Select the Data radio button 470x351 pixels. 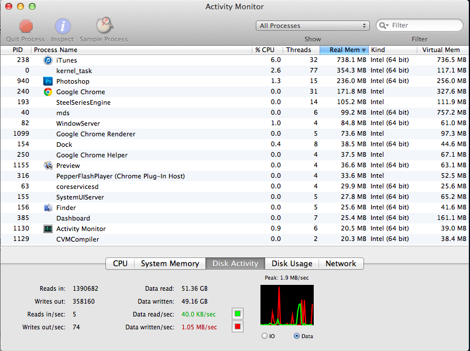point(297,336)
